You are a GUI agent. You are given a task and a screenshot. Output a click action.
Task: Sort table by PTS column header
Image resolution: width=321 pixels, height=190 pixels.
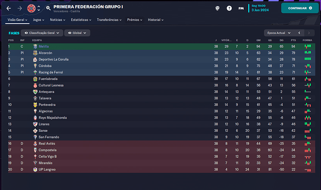pos(294,40)
